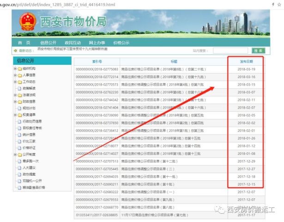
Task: Click the document icon next to 最多跑一次
Action: [x=19, y=161]
